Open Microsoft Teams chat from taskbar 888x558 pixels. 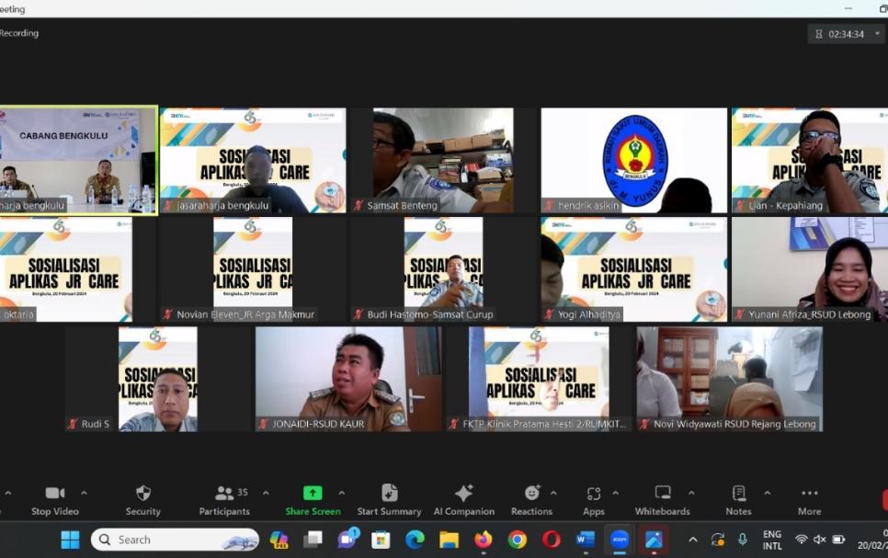coord(347,539)
